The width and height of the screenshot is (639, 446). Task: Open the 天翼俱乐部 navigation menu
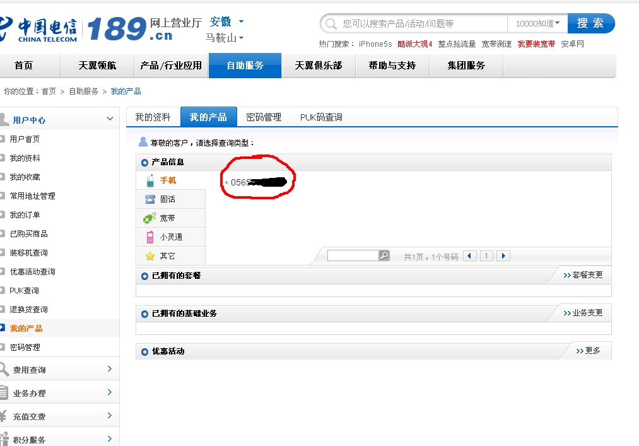point(319,66)
